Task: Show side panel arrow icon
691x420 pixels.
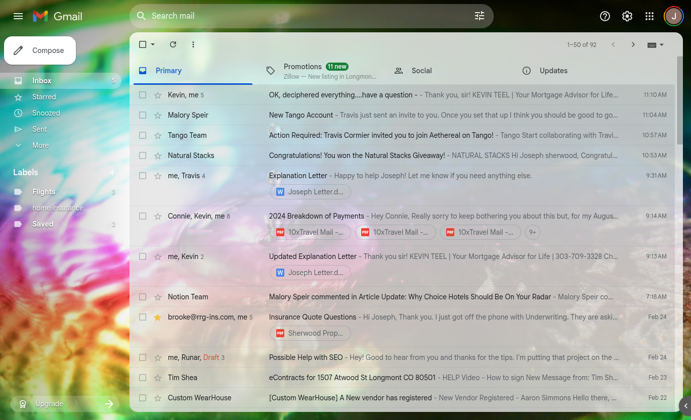Action: (685, 405)
